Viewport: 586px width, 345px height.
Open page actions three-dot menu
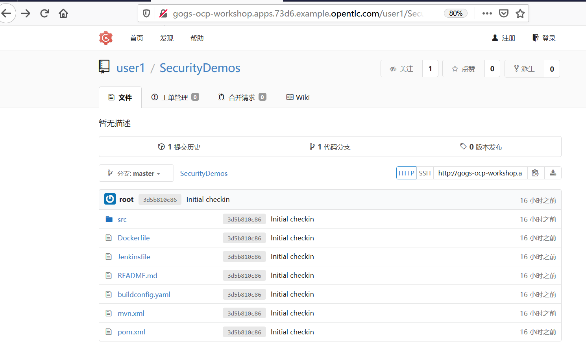click(x=487, y=13)
